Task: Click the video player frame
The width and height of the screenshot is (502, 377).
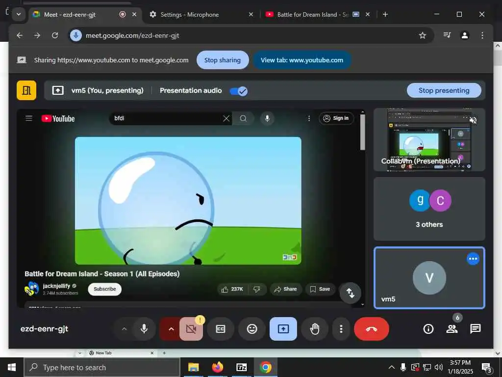Action: pos(188,201)
